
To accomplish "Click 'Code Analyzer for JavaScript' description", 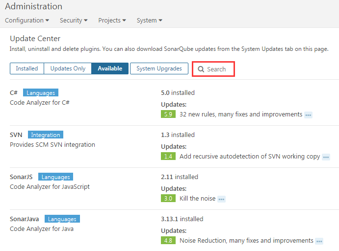I will click(50, 187).
